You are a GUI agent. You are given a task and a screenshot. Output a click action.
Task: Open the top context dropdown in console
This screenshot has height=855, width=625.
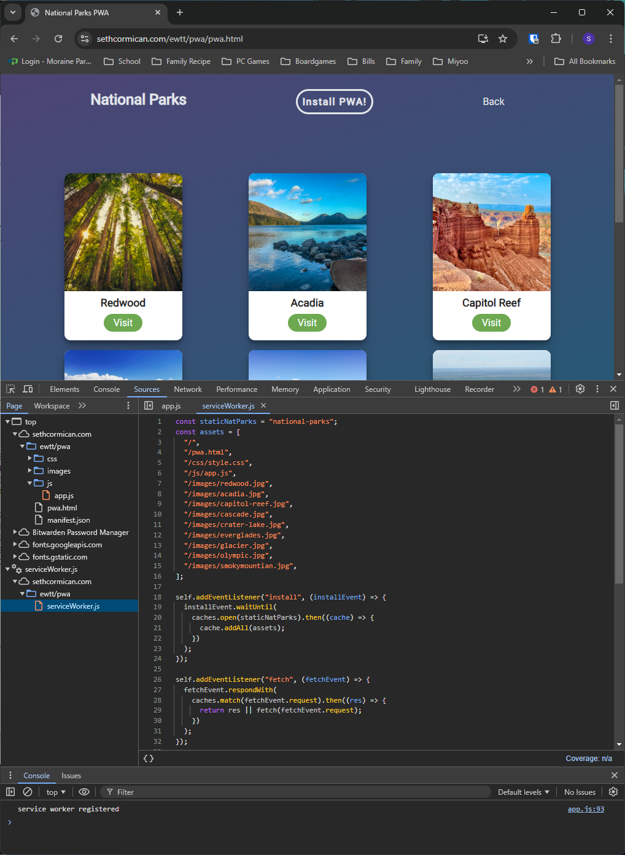[x=56, y=792]
